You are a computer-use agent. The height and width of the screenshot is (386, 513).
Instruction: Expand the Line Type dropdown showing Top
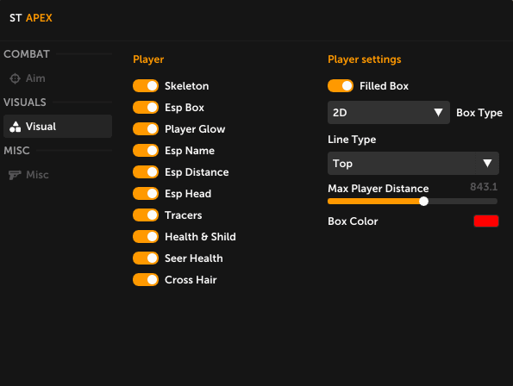(413, 163)
